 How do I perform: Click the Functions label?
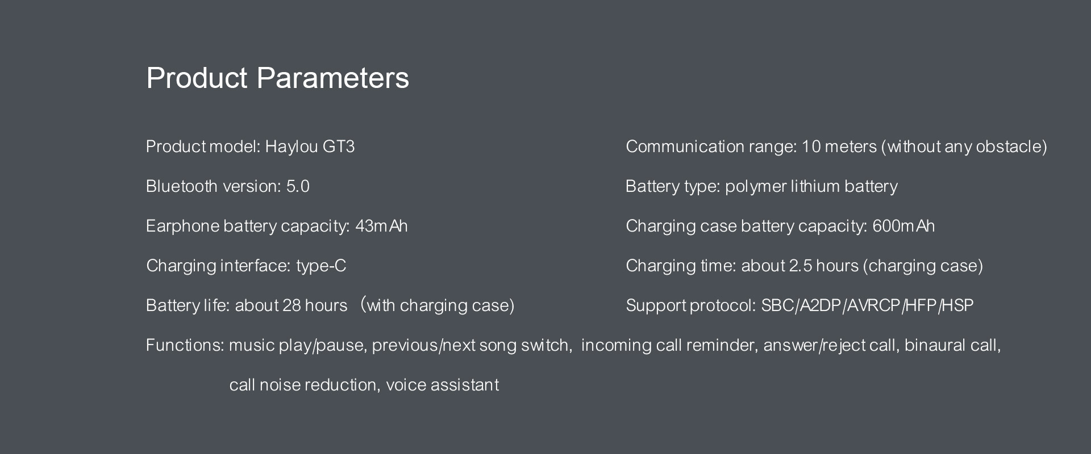pyautogui.click(x=185, y=345)
